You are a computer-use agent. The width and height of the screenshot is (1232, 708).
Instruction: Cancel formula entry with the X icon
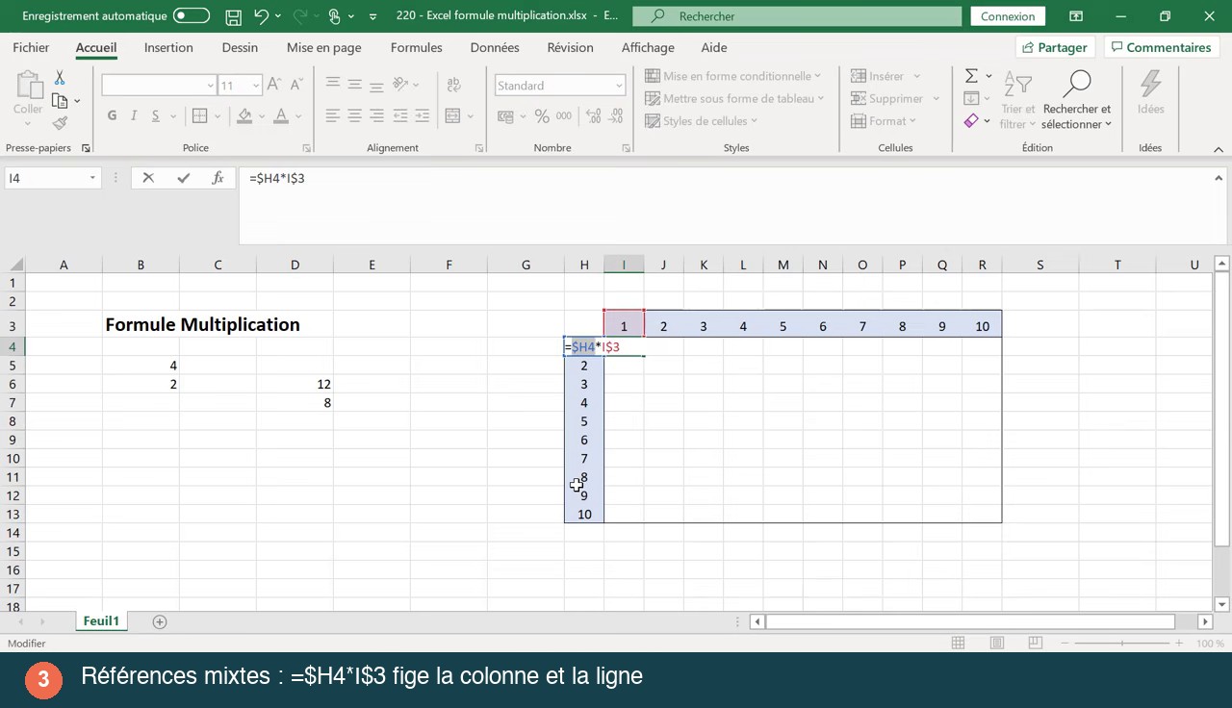(x=148, y=178)
